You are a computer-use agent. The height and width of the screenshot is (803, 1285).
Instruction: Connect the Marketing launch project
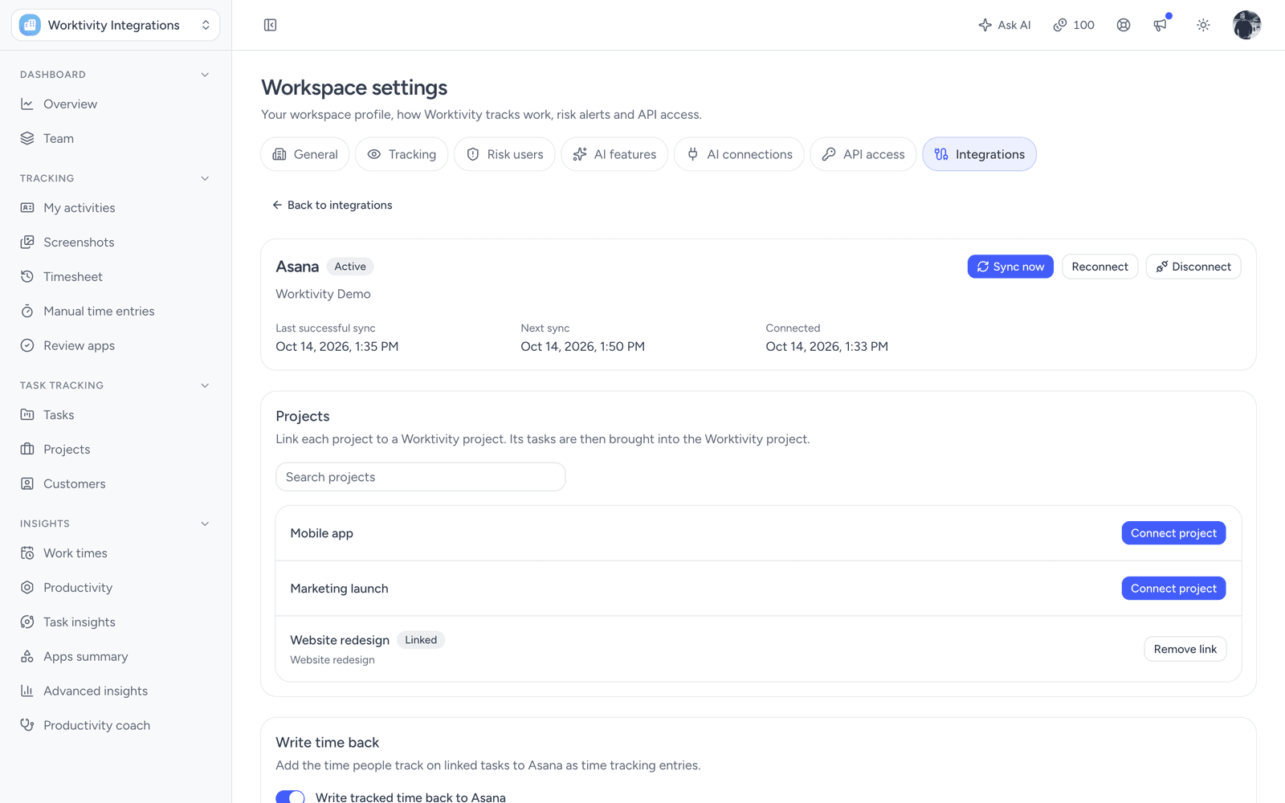(x=1173, y=589)
